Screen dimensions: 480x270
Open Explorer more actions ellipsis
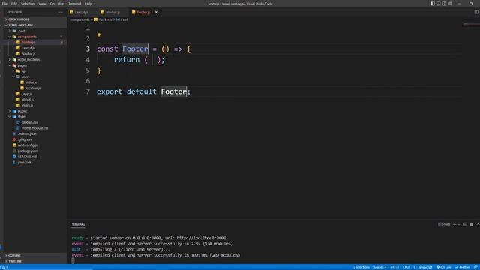(61, 12)
